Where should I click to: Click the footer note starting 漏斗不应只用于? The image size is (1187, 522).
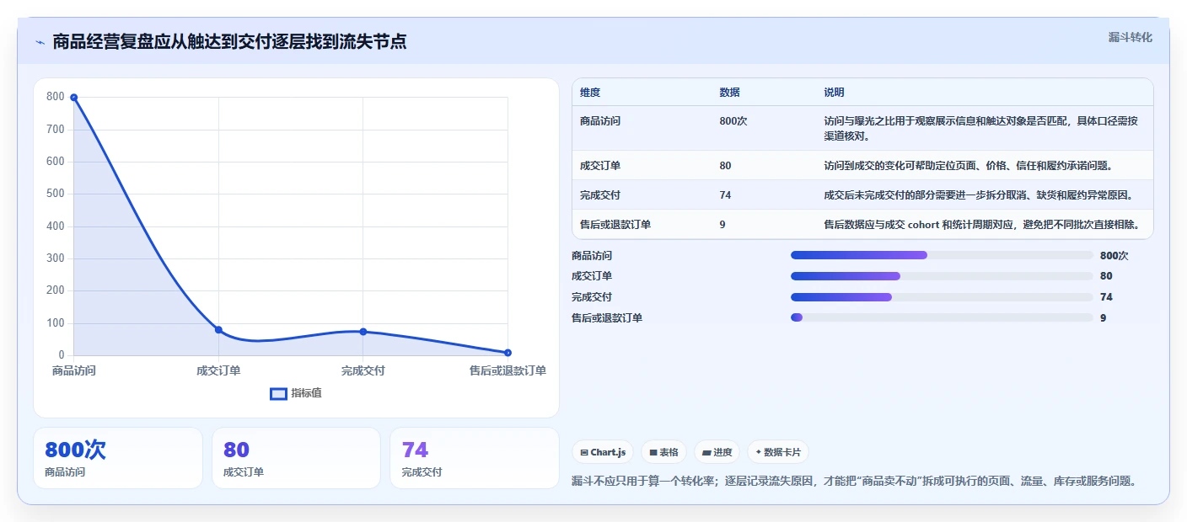[x=854, y=482]
